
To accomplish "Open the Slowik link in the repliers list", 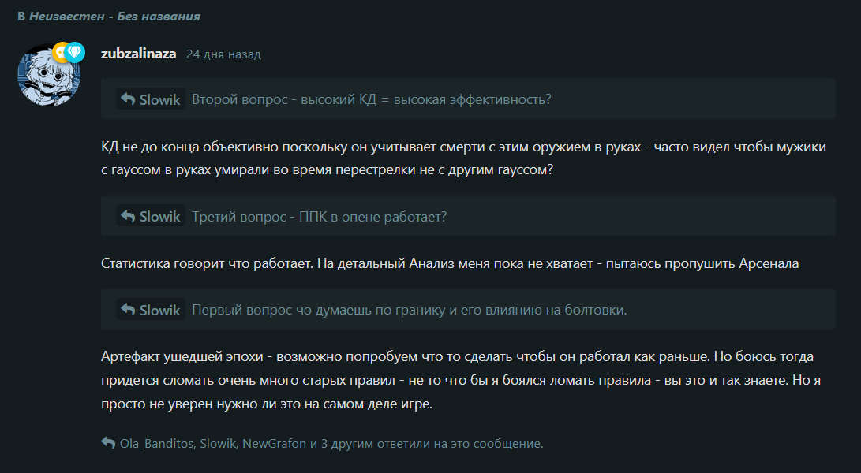I will pos(218,443).
